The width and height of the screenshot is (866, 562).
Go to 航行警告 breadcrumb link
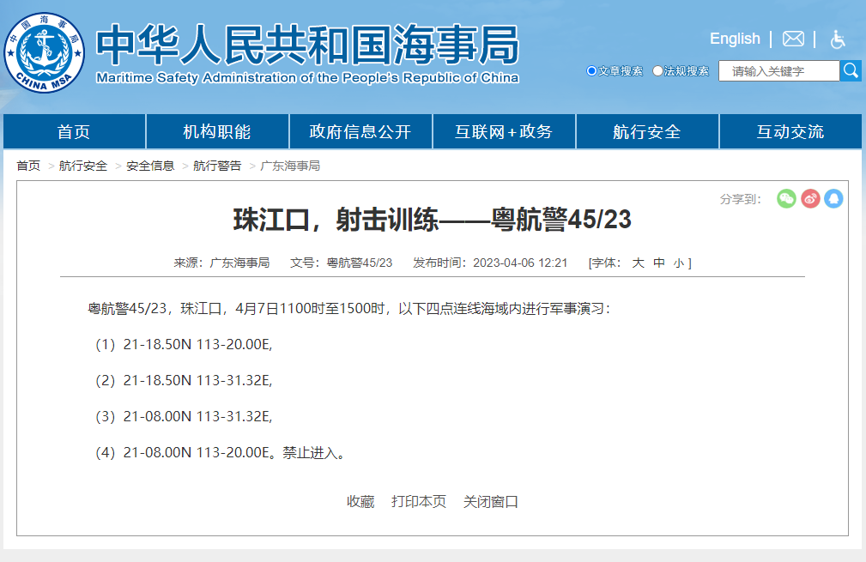pyautogui.click(x=217, y=166)
